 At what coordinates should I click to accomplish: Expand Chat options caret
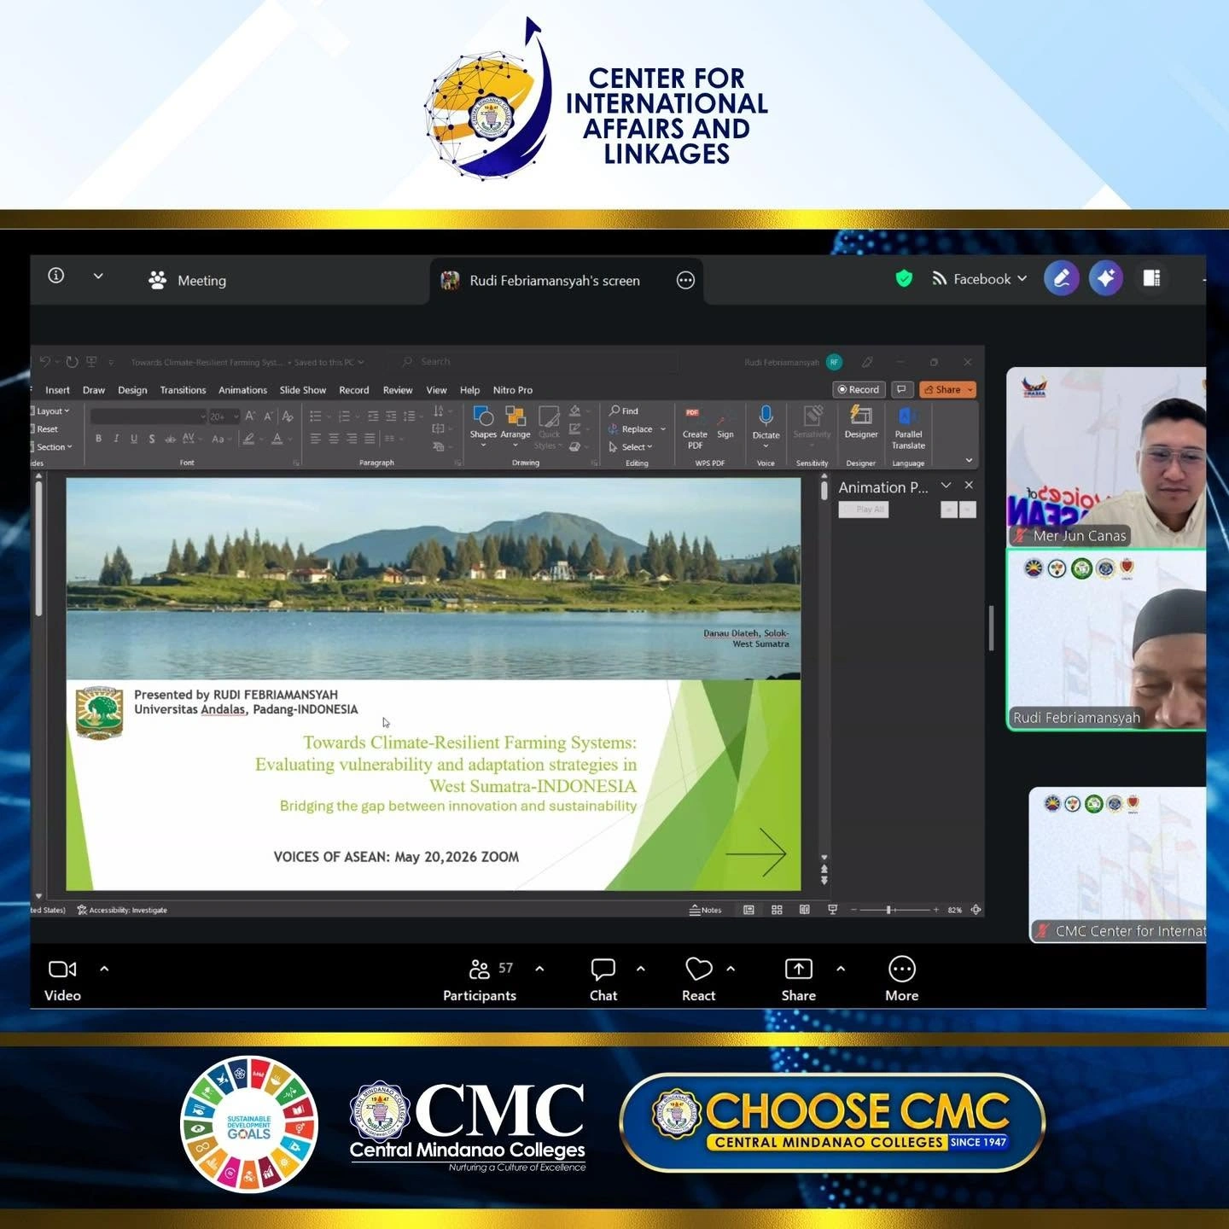(641, 969)
